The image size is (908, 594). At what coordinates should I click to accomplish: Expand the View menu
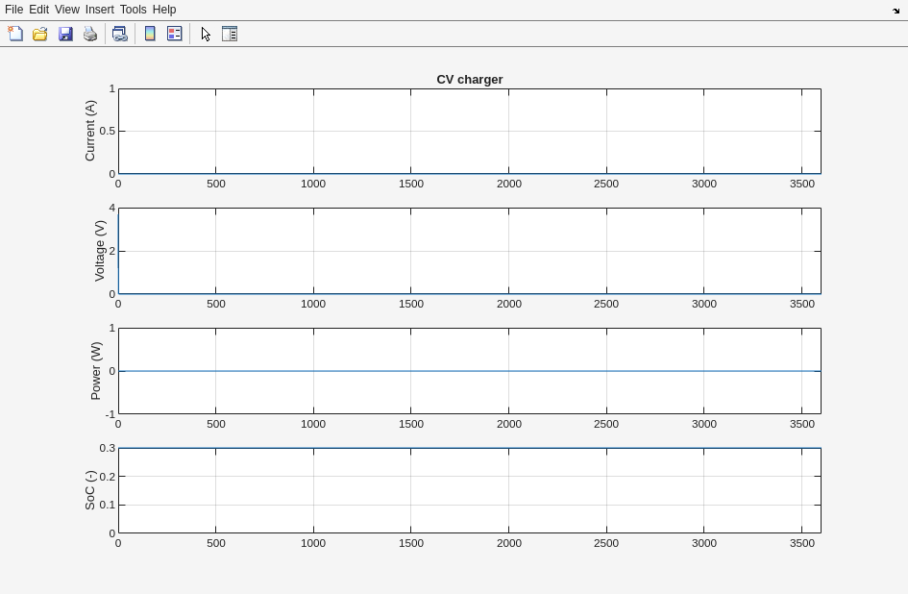[66, 10]
